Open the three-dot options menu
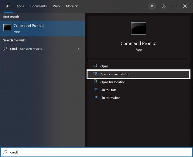This screenshot has height=157, width=193. [x=175, y=6]
